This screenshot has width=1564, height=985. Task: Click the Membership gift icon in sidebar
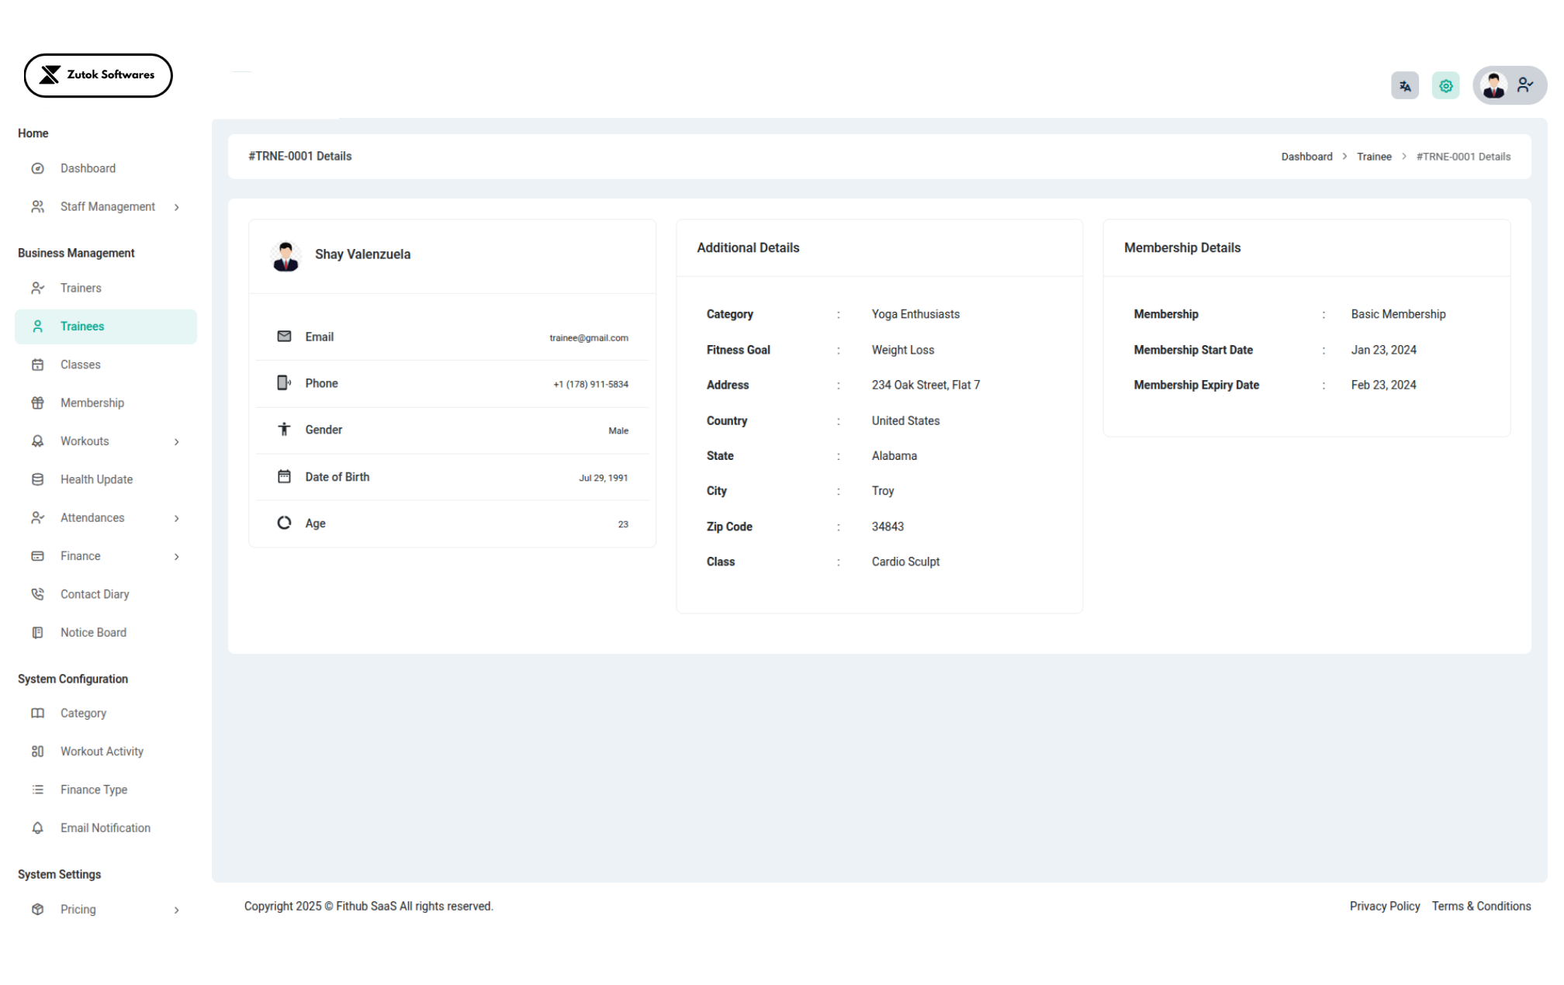37,403
